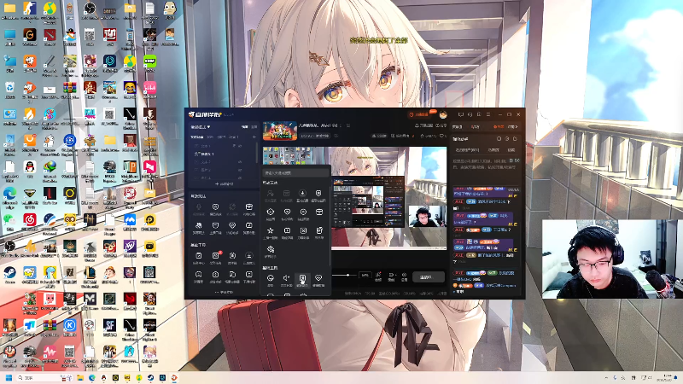Screen dimensions: 683x384
Task: Select heart speech-bubble icon in tools popup
Action: (287, 212)
